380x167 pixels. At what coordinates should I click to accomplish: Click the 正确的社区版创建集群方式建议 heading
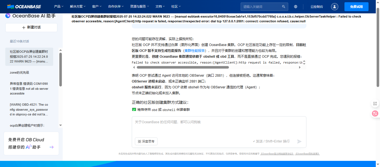[160, 102]
